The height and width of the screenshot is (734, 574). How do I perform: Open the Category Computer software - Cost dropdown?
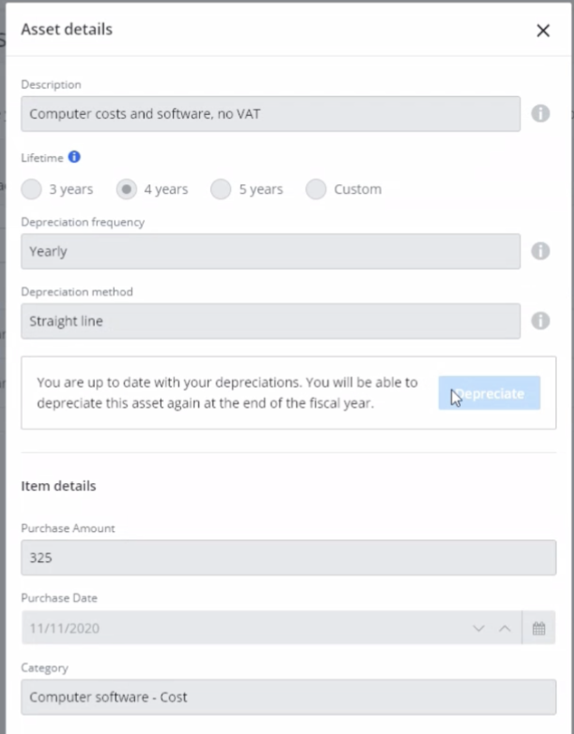coord(288,697)
